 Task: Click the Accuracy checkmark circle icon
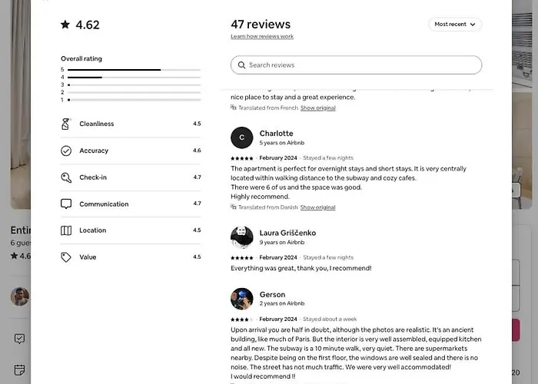[x=66, y=151]
